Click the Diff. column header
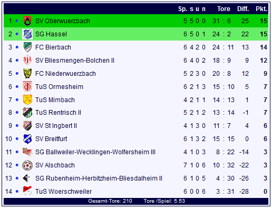The height and width of the screenshot is (209, 272). (x=243, y=9)
